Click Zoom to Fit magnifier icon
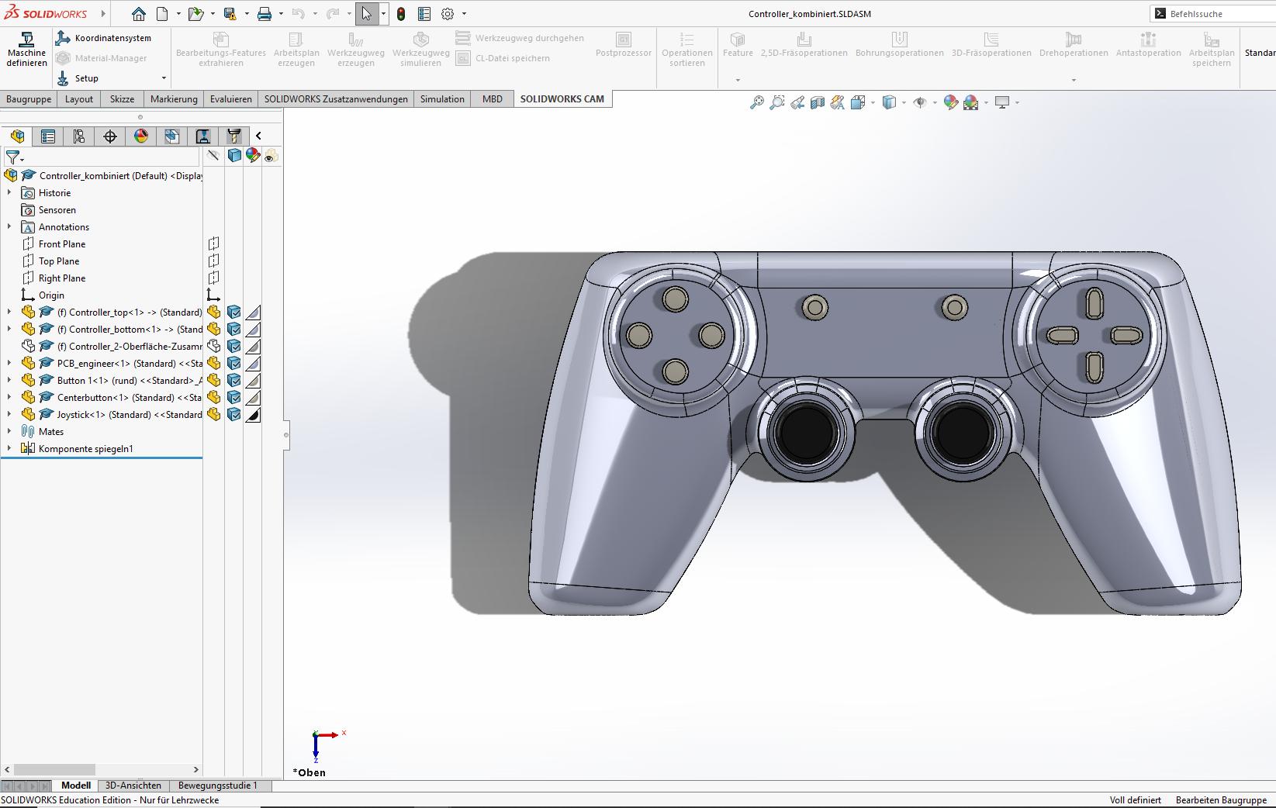The height and width of the screenshot is (808, 1276). 756,102
